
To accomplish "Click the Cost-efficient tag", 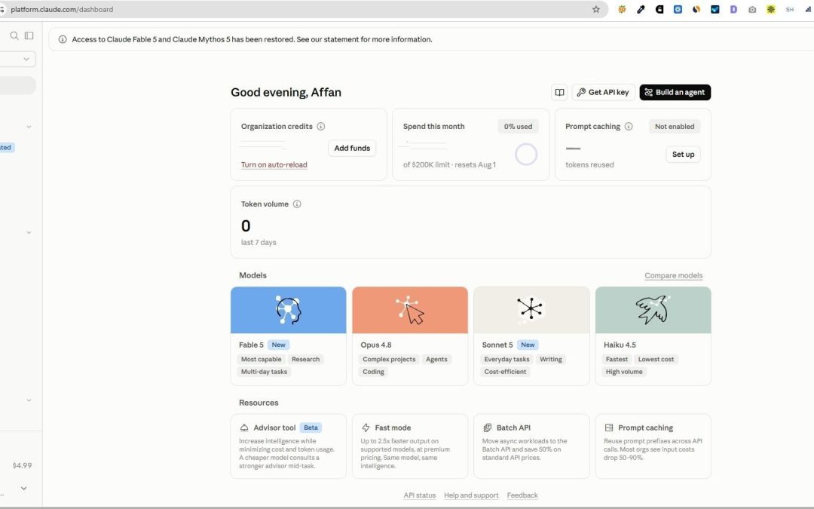I will coord(505,372).
